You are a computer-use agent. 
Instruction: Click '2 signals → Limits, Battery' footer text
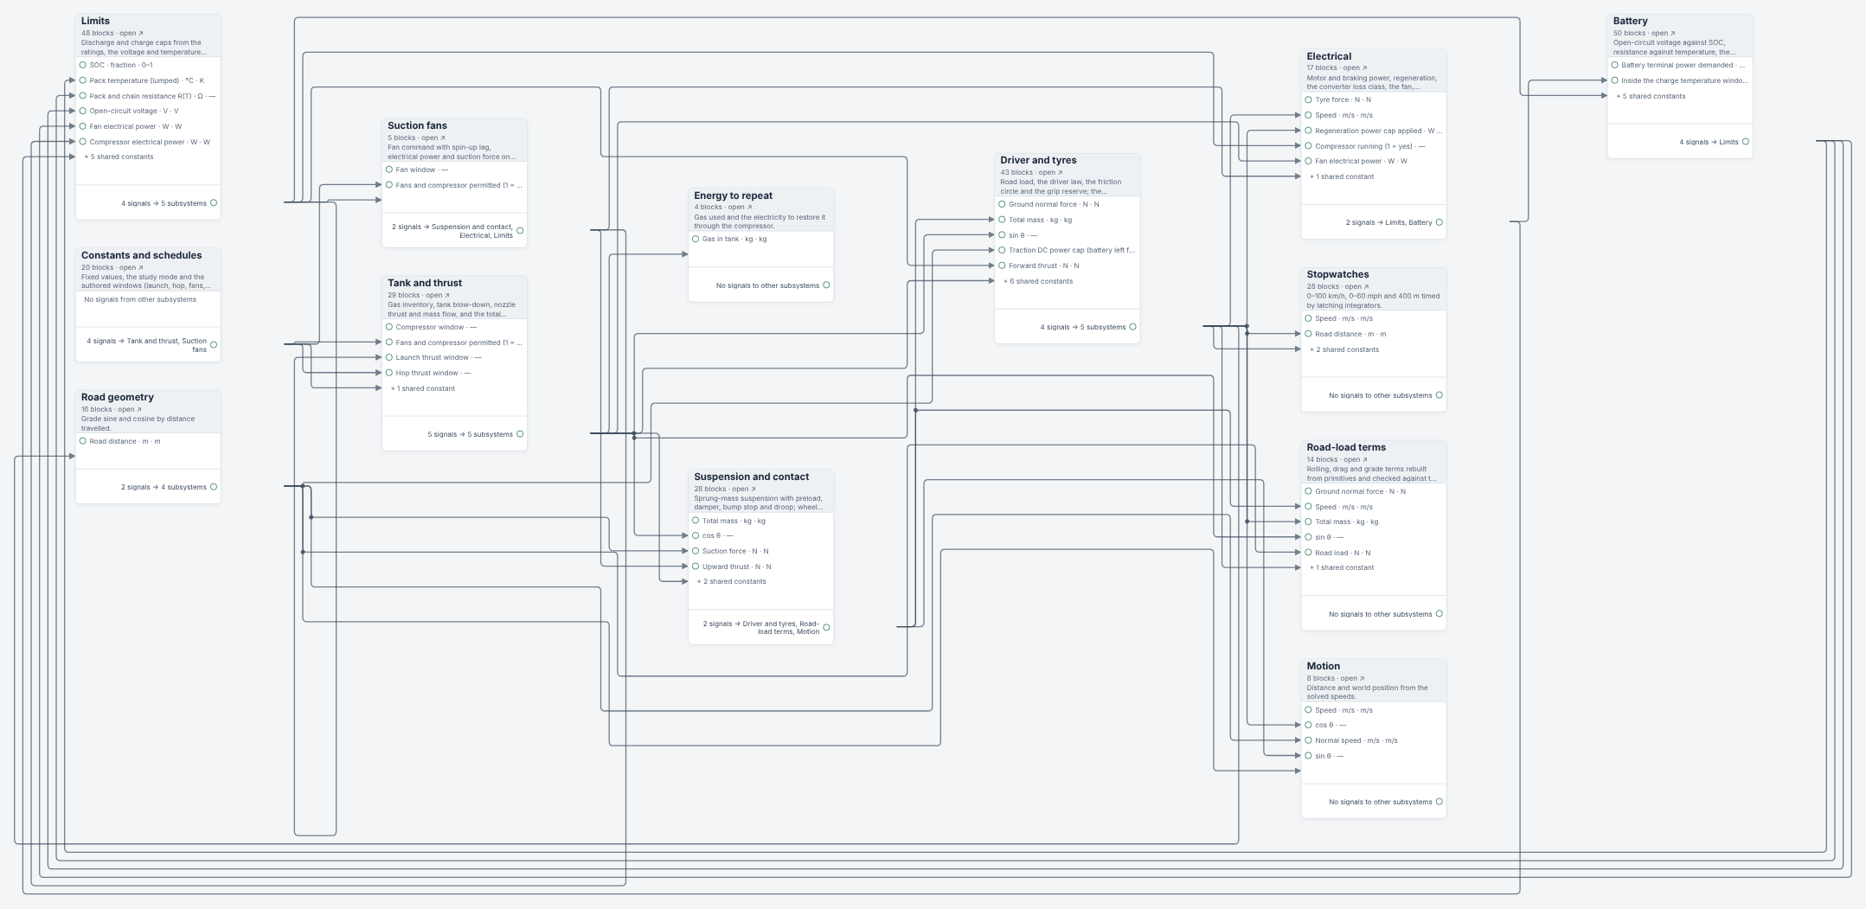pos(1388,222)
